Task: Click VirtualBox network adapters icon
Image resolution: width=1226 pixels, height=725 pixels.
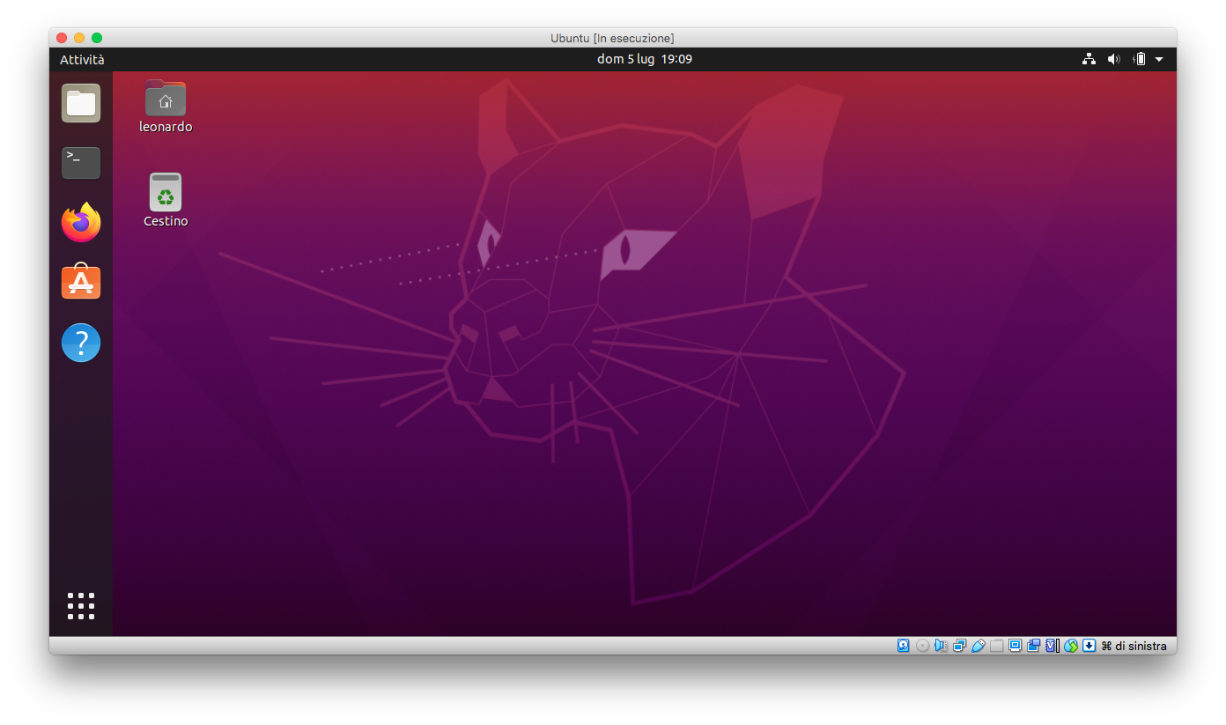Action: (959, 646)
